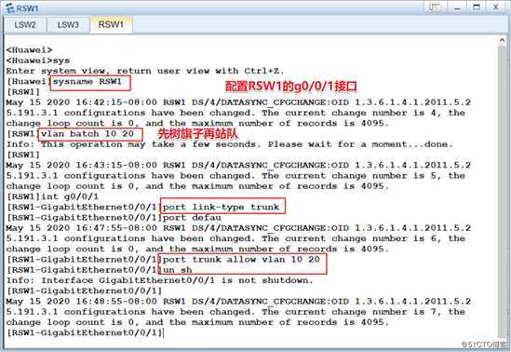Screen dimensions: 511x352
Task: Click 'Enter system view' message line
Action: click(145, 71)
